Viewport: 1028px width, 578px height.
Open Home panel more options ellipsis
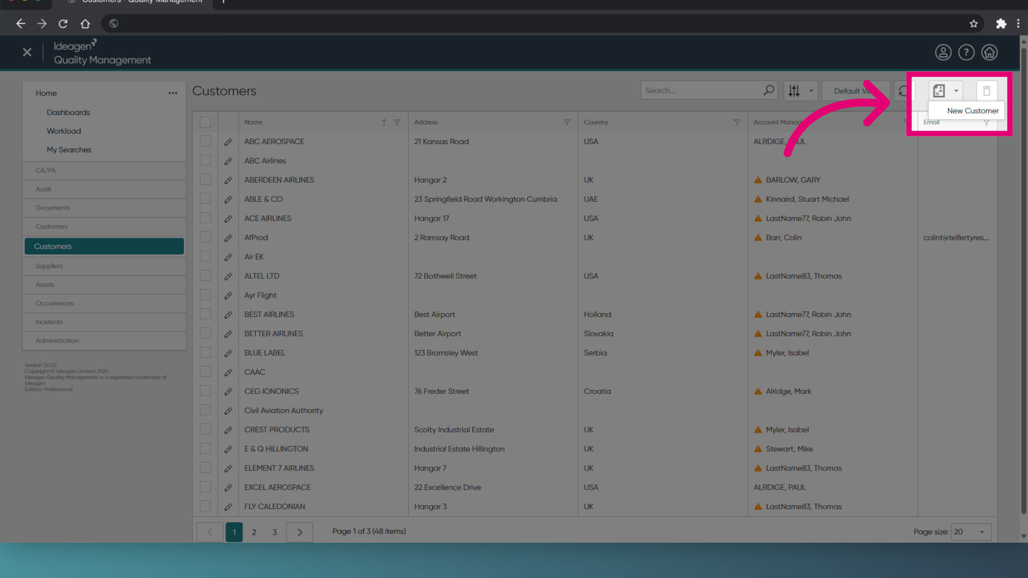[x=173, y=93]
